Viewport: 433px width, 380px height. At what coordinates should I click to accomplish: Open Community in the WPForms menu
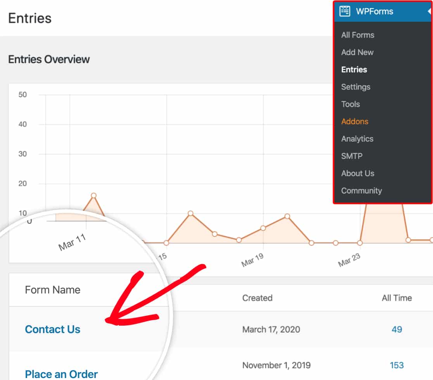tap(361, 191)
